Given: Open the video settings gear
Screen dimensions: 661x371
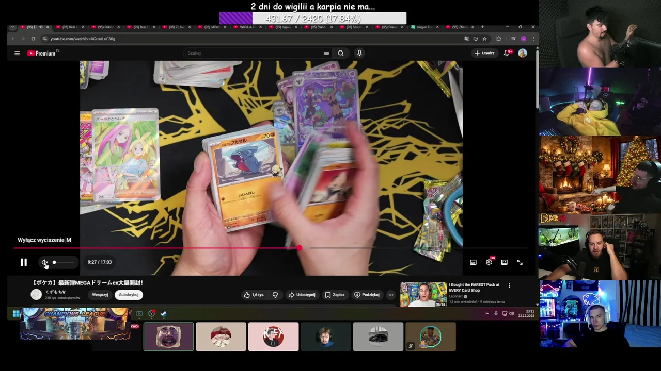Looking at the screenshot, I should coord(489,262).
